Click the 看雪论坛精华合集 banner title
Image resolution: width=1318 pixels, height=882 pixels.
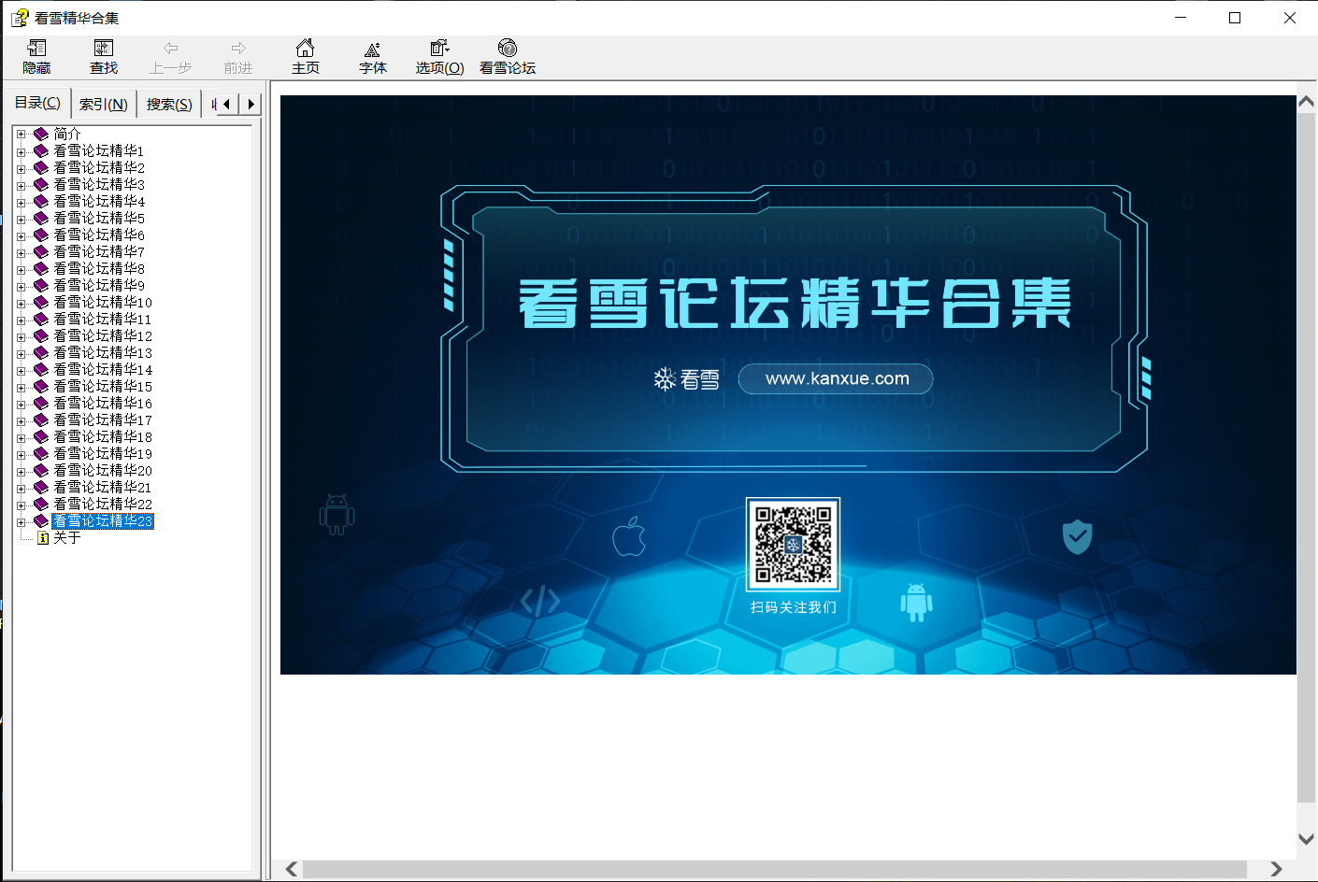click(x=795, y=303)
